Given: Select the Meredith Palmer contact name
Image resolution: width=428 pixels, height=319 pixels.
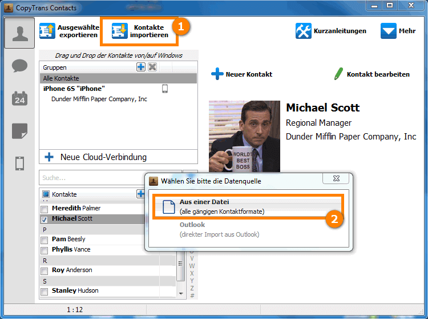Looking at the screenshot, I should (76, 208).
